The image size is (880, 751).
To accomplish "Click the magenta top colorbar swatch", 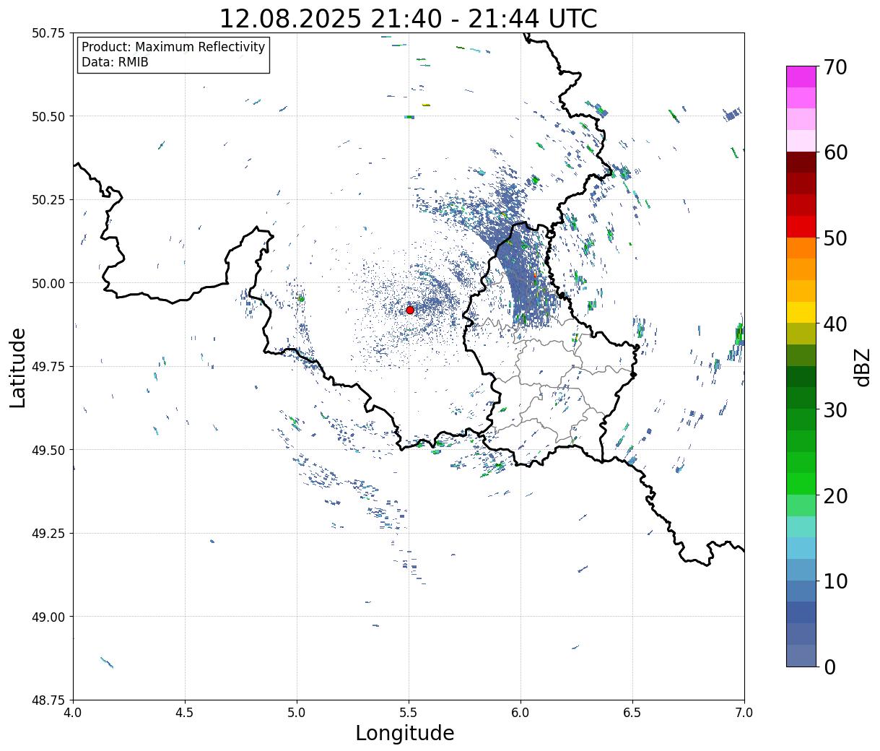I will [x=801, y=77].
